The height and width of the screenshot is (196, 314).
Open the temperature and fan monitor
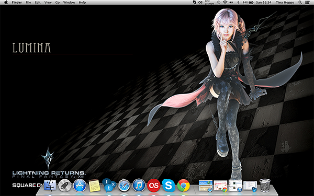pos(209,3)
